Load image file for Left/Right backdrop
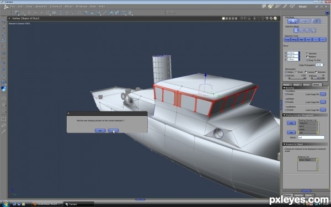Screen dimensions: 331x207 [323, 102]
